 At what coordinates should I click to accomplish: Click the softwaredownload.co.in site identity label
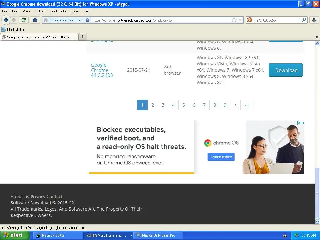[66, 20]
